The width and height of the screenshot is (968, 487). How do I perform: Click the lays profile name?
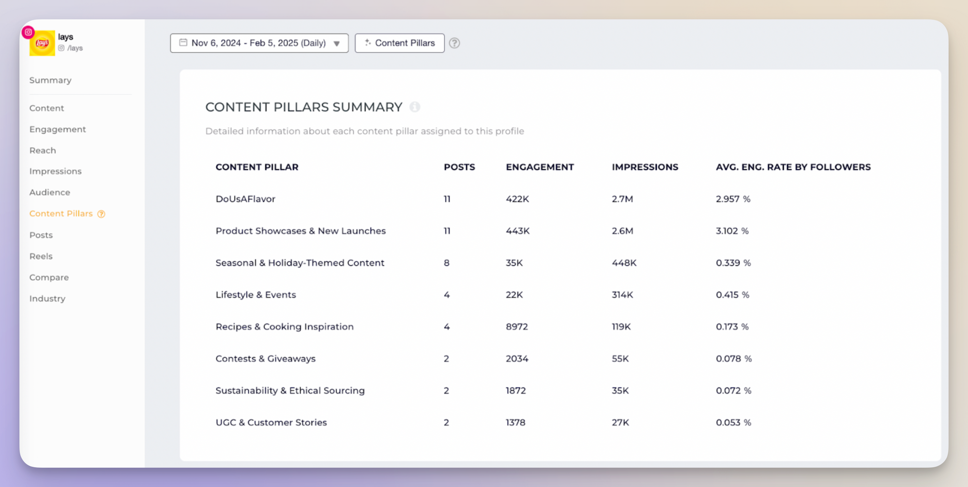point(65,37)
